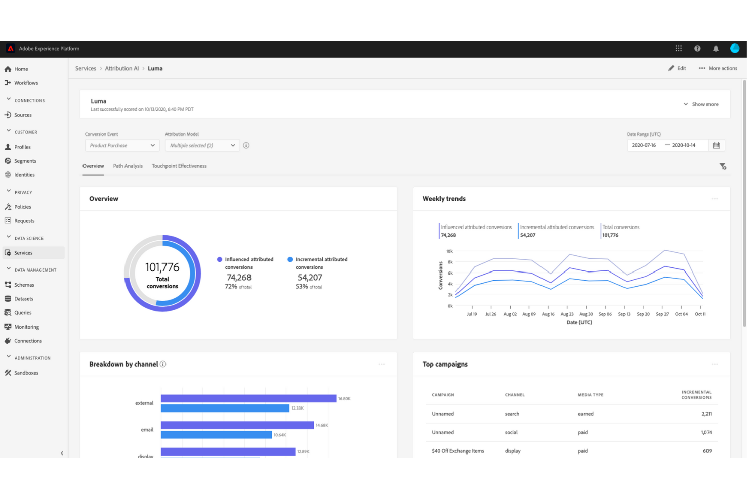
Task: Click the start date field 2020-07-16
Action: coord(644,145)
